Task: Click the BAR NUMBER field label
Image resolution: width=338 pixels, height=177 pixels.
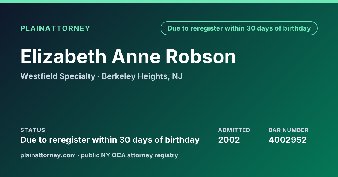Action: (288, 130)
